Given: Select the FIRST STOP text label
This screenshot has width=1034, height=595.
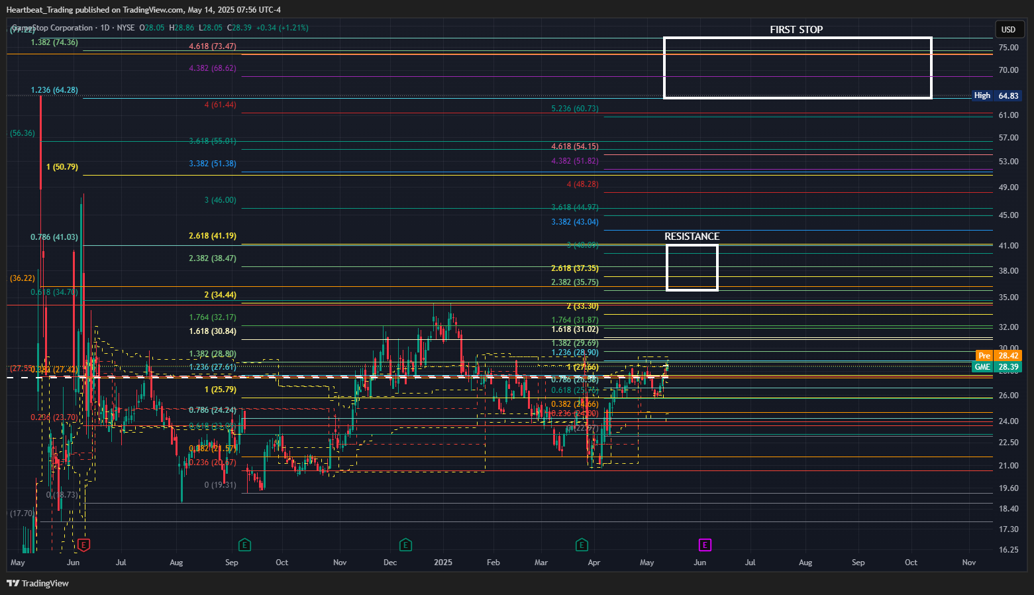Looking at the screenshot, I should pos(796,30).
